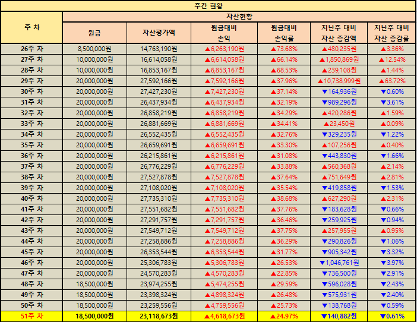Select the 원금 column header
This screenshot has height=322, width=417.
click(x=94, y=33)
